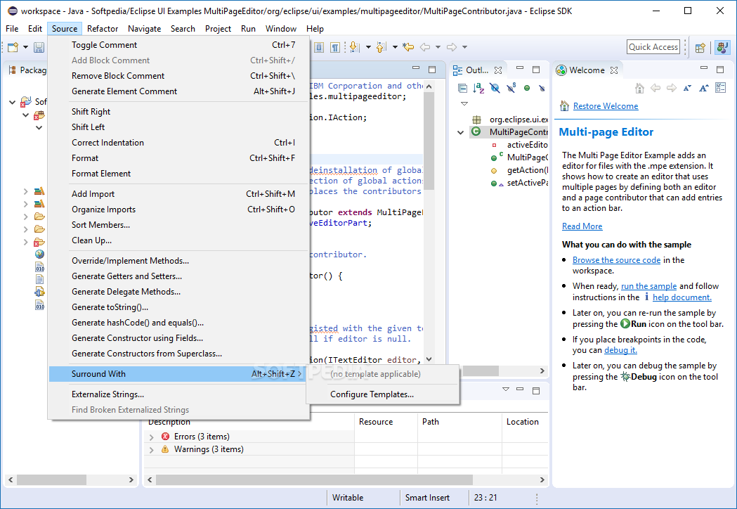This screenshot has width=737, height=509.
Task: Open forward history dropdown arrow
Action: point(464,47)
